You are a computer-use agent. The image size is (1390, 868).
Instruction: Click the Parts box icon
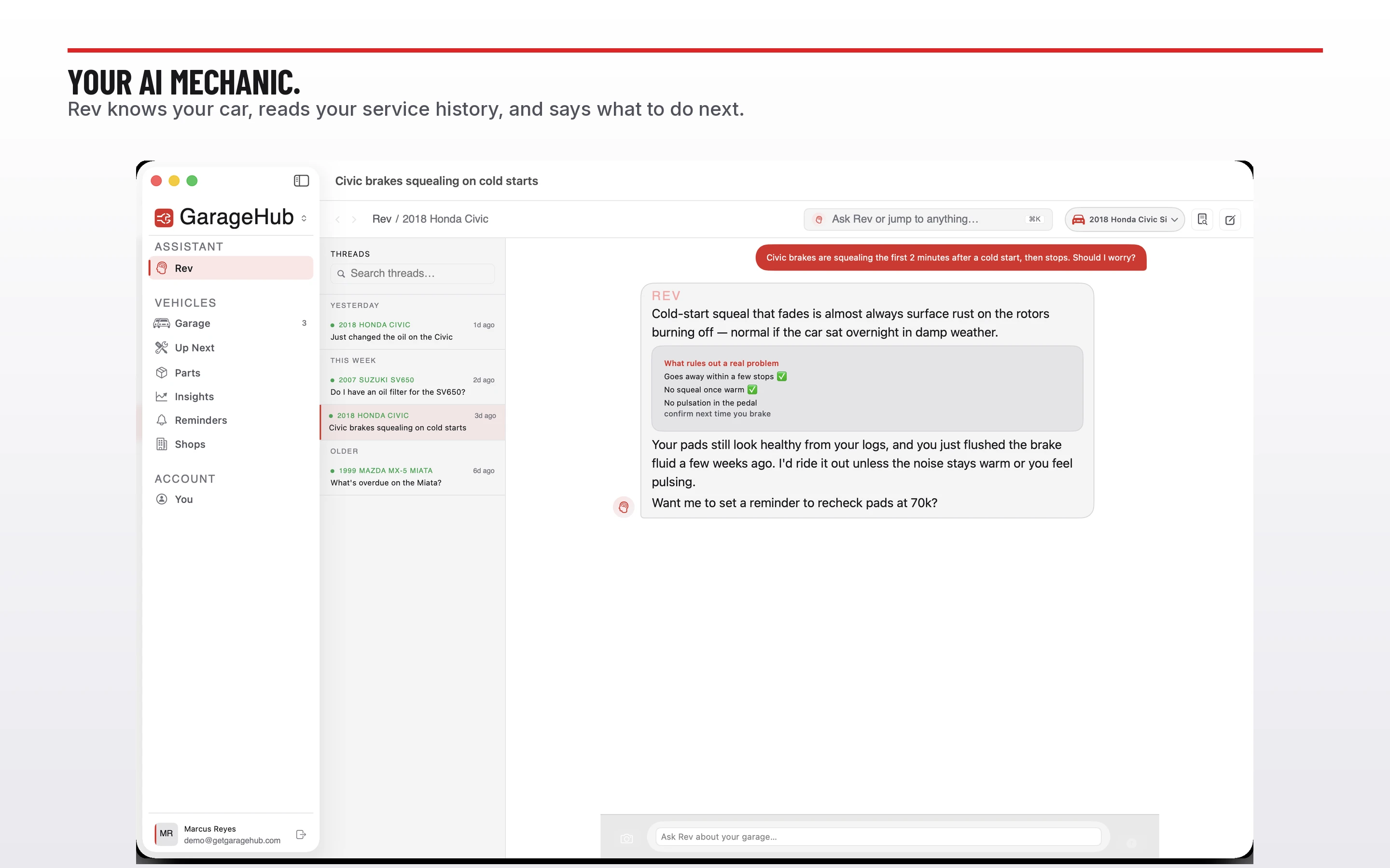pos(161,373)
